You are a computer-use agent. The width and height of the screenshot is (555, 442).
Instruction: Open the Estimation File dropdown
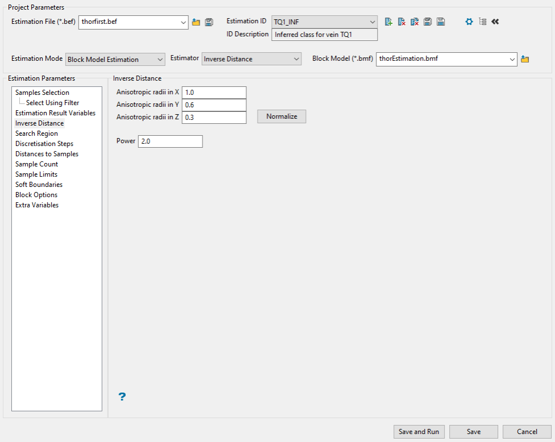(x=183, y=22)
